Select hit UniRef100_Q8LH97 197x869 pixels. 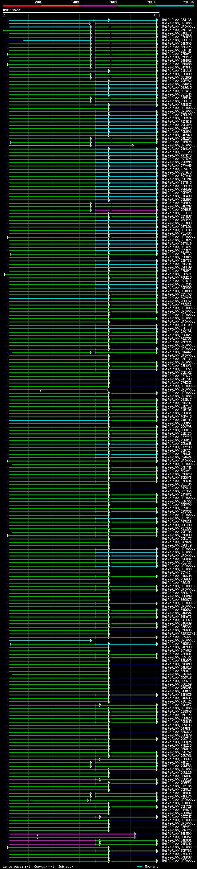pyautogui.click(x=177, y=199)
